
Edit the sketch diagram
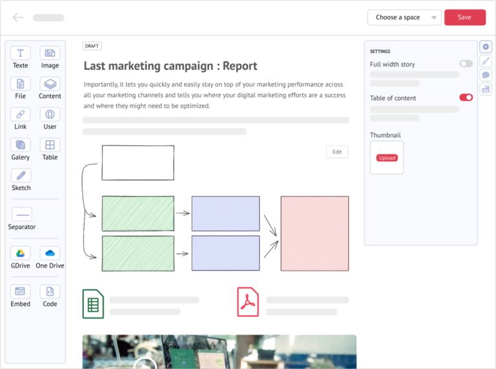(337, 152)
